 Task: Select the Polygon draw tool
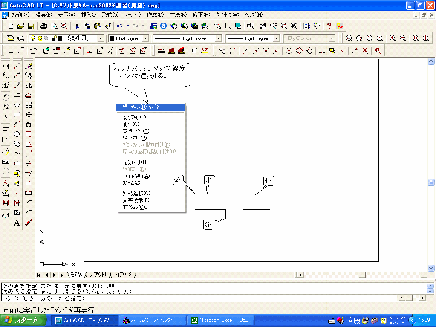point(17,105)
